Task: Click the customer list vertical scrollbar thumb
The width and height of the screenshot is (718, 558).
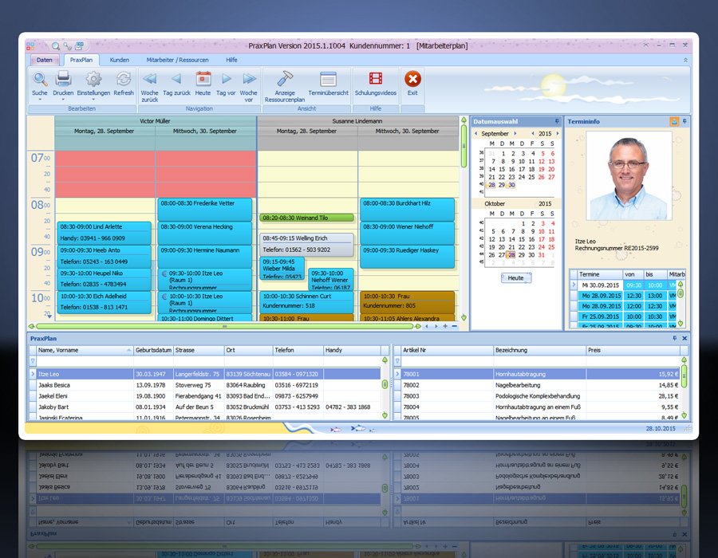Action: point(385,385)
